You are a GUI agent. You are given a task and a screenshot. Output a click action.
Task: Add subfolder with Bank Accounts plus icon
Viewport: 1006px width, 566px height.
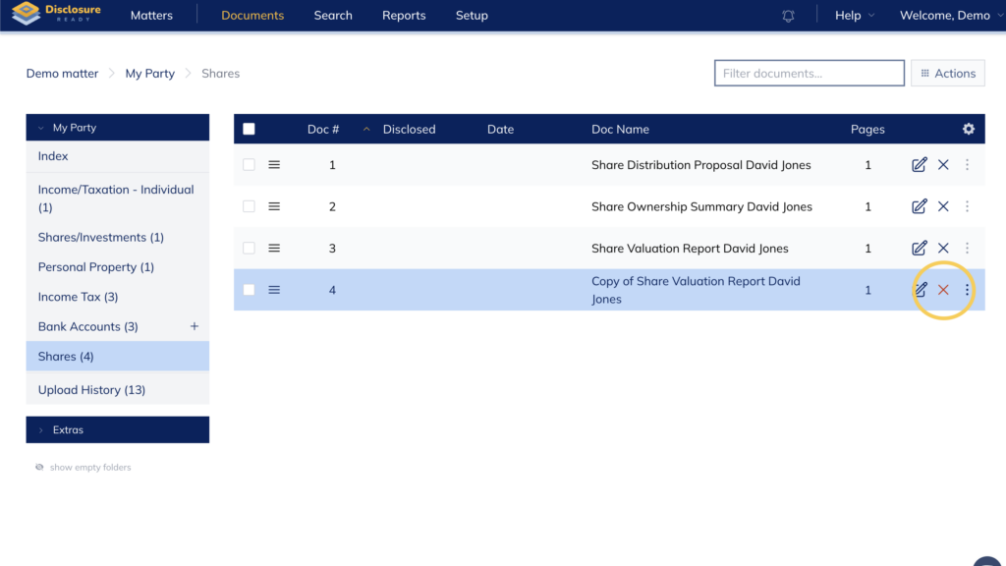coord(195,326)
